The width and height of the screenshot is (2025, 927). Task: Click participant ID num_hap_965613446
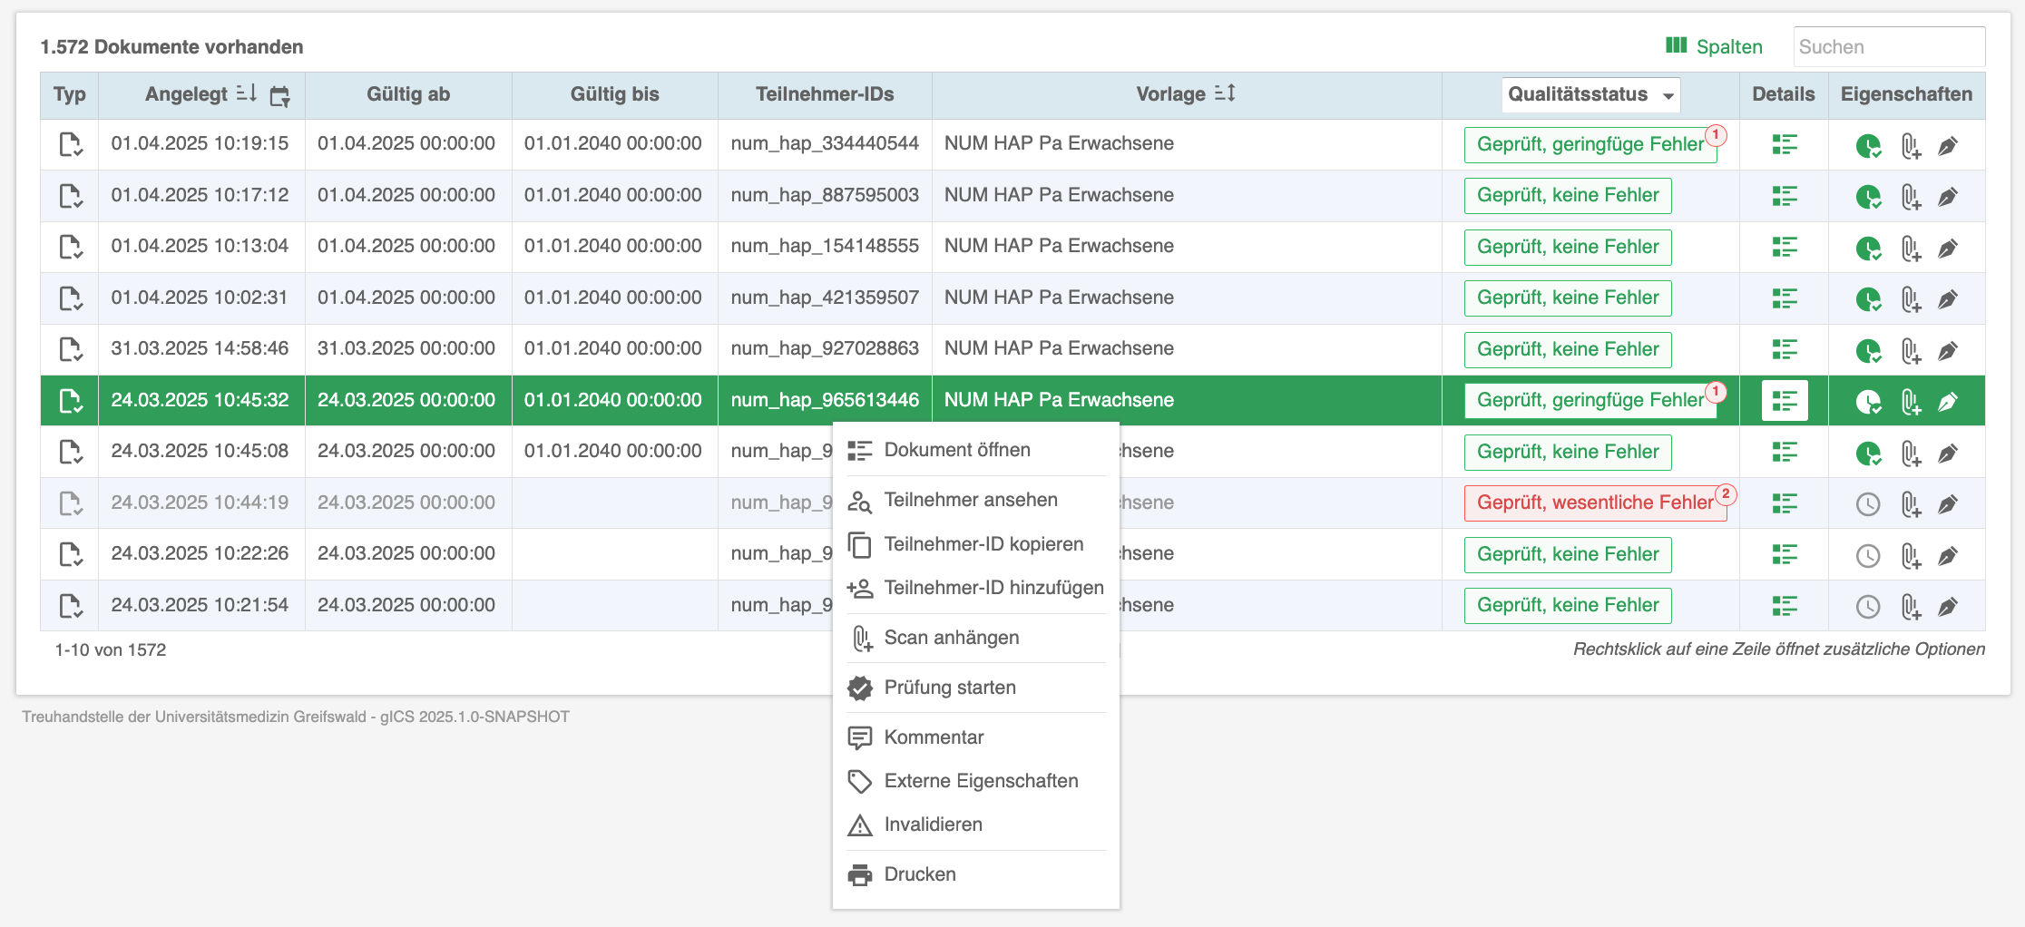[825, 400]
